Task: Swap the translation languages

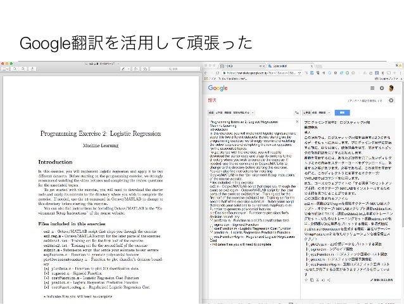Action: [x=297, y=112]
